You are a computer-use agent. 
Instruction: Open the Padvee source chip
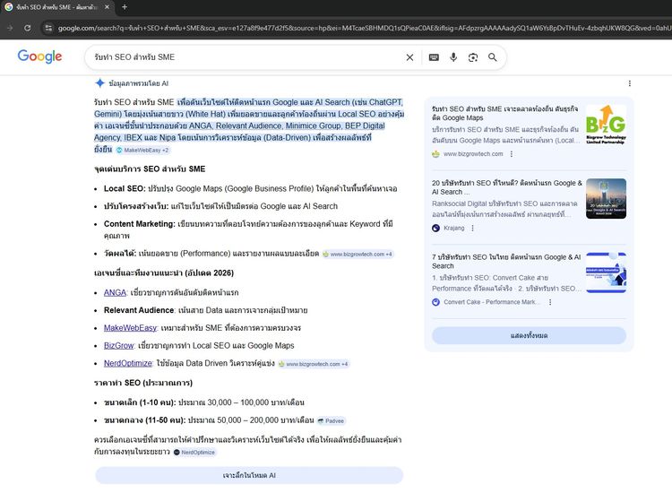(x=331, y=421)
